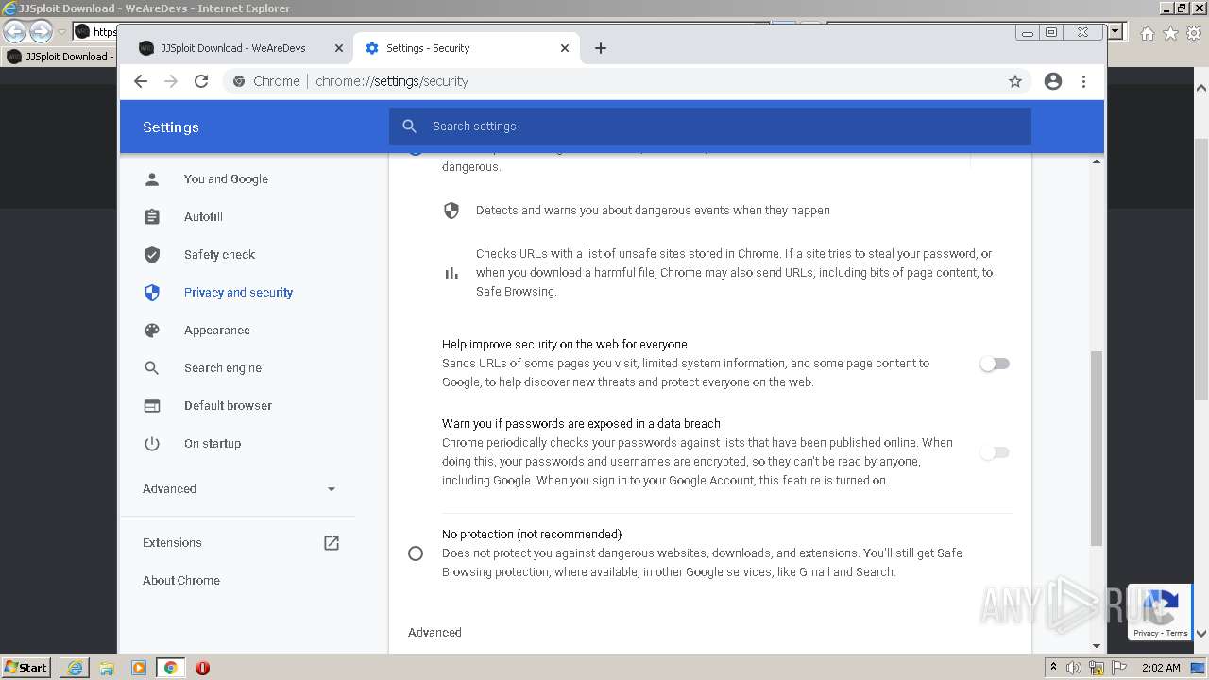1209x680 pixels.
Task: Expand the Advanced sidebar section
Action: [x=239, y=489]
